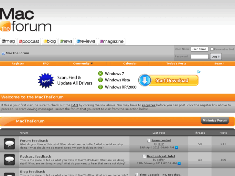Open the Blog feedback forum
235x176 pixels.
pos(33,172)
